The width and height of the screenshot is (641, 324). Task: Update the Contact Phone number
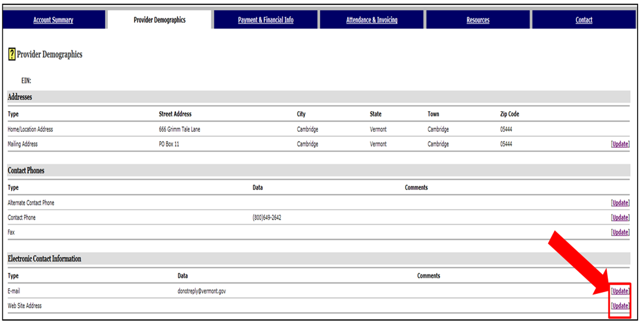620,217
